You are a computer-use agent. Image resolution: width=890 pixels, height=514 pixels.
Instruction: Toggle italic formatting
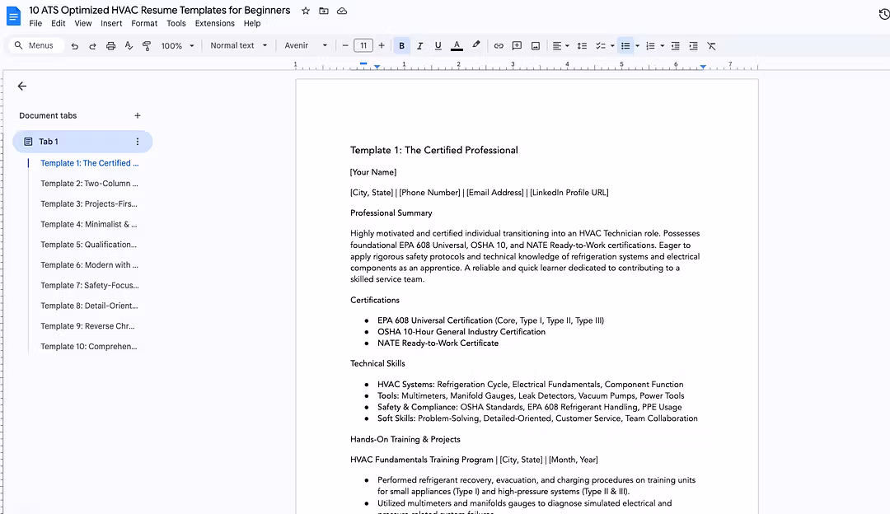(x=420, y=46)
